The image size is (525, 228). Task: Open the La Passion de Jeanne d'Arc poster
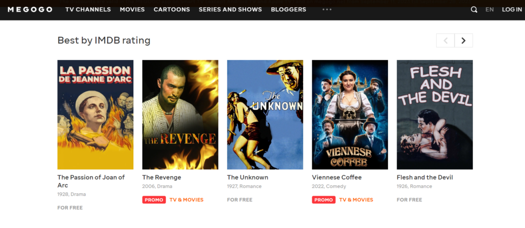tap(95, 114)
